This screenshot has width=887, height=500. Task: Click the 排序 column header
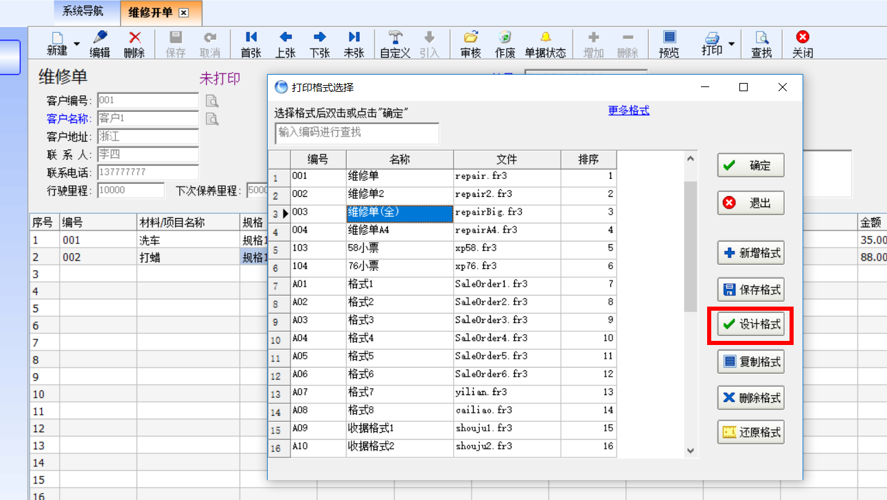[588, 159]
